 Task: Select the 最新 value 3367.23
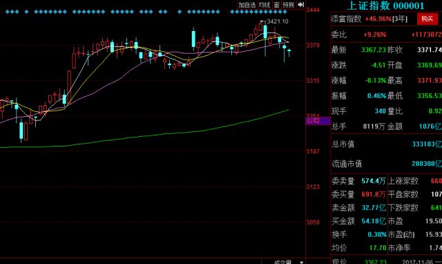pos(374,50)
